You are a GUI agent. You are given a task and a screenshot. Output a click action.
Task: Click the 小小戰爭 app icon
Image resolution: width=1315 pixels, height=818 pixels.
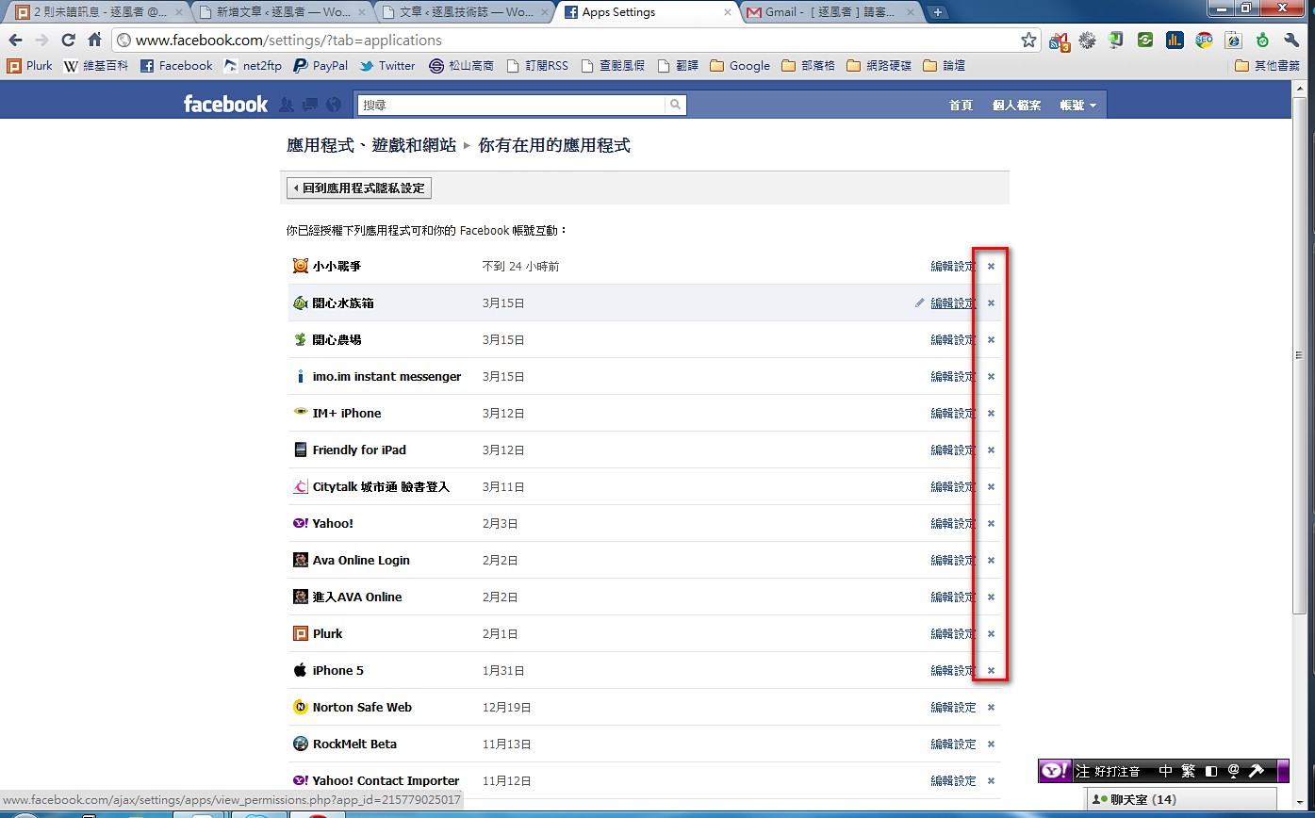click(x=300, y=266)
